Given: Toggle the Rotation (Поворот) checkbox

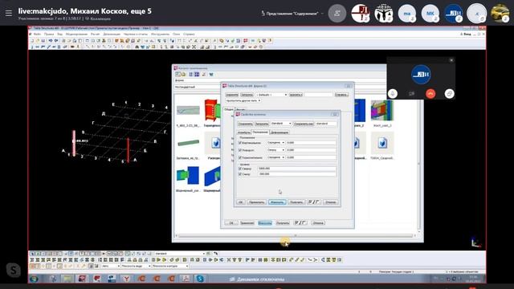Looking at the screenshot, I should pyautogui.click(x=240, y=150).
